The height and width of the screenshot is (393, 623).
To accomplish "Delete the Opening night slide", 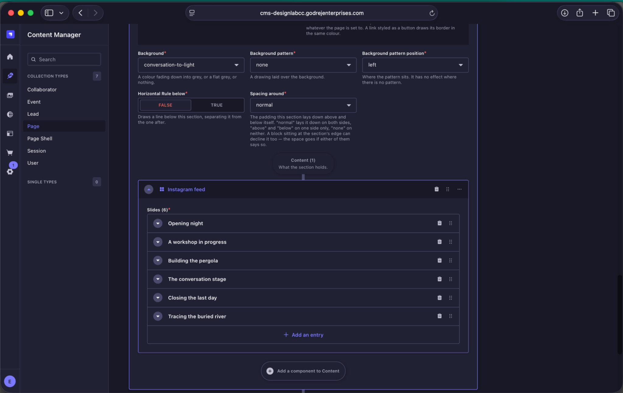I will (439, 223).
